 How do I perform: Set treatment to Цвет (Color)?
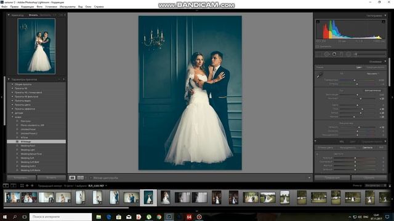point(359,67)
